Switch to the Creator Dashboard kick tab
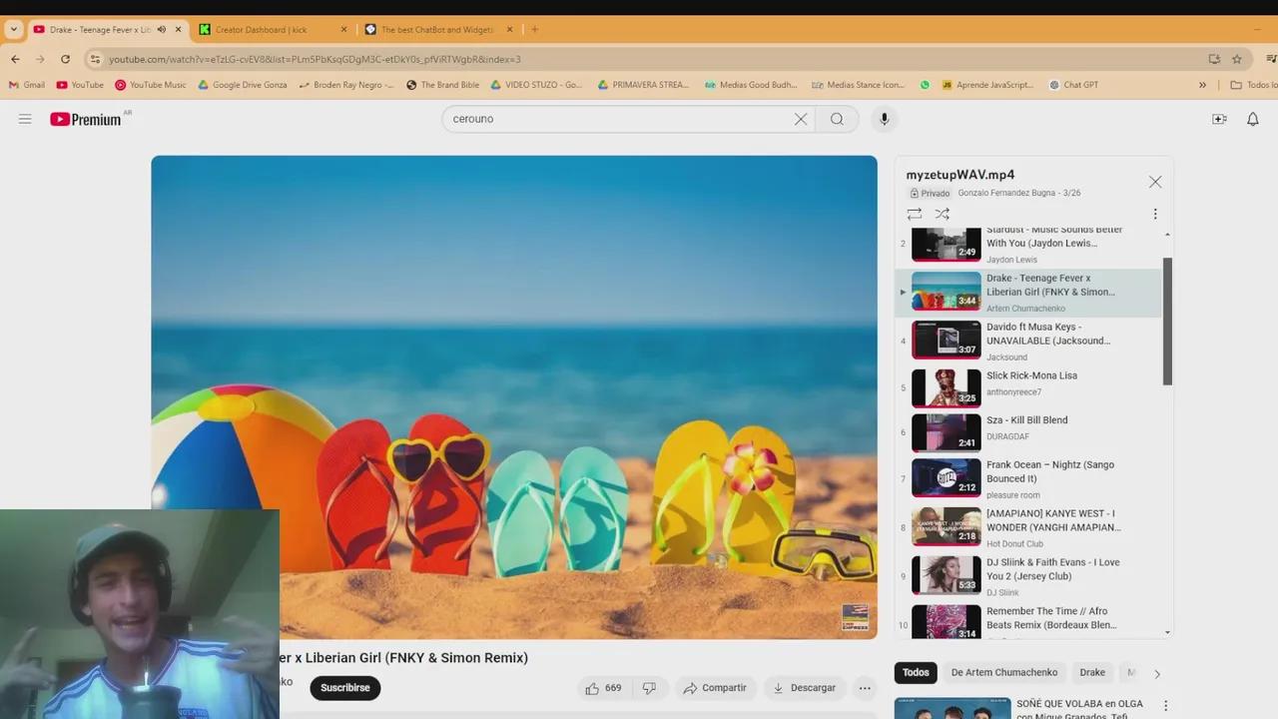The height and width of the screenshot is (719, 1278). 268,30
